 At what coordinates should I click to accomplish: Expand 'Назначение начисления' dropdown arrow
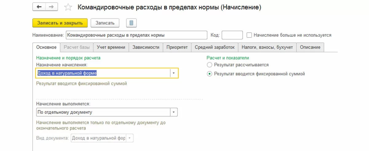(174, 73)
